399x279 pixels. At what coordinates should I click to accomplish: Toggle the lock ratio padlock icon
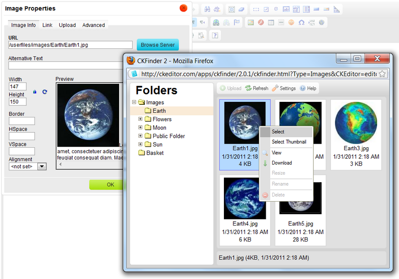tap(34, 92)
